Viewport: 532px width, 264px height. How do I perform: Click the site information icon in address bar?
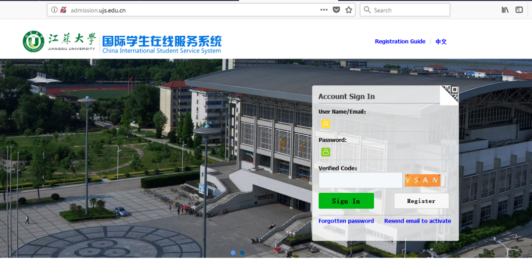coord(55,10)
